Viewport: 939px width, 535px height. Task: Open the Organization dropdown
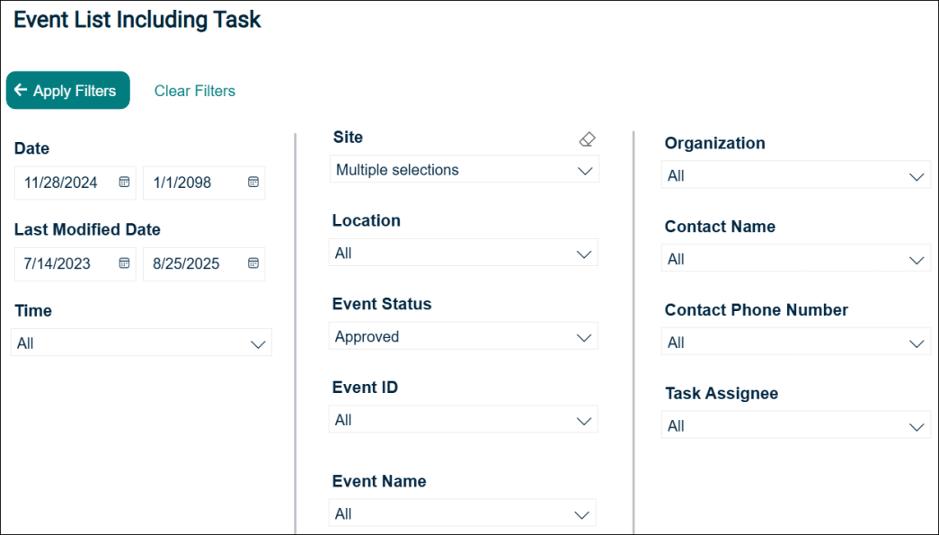point(796,175)
